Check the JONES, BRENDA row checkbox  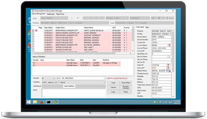(x=33, y=33)
